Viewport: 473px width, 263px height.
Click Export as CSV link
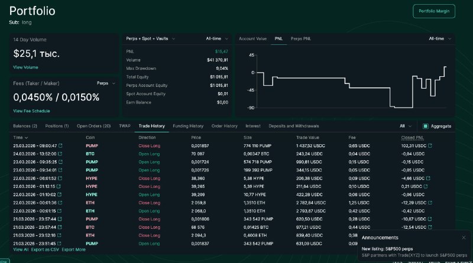[45, 250]
